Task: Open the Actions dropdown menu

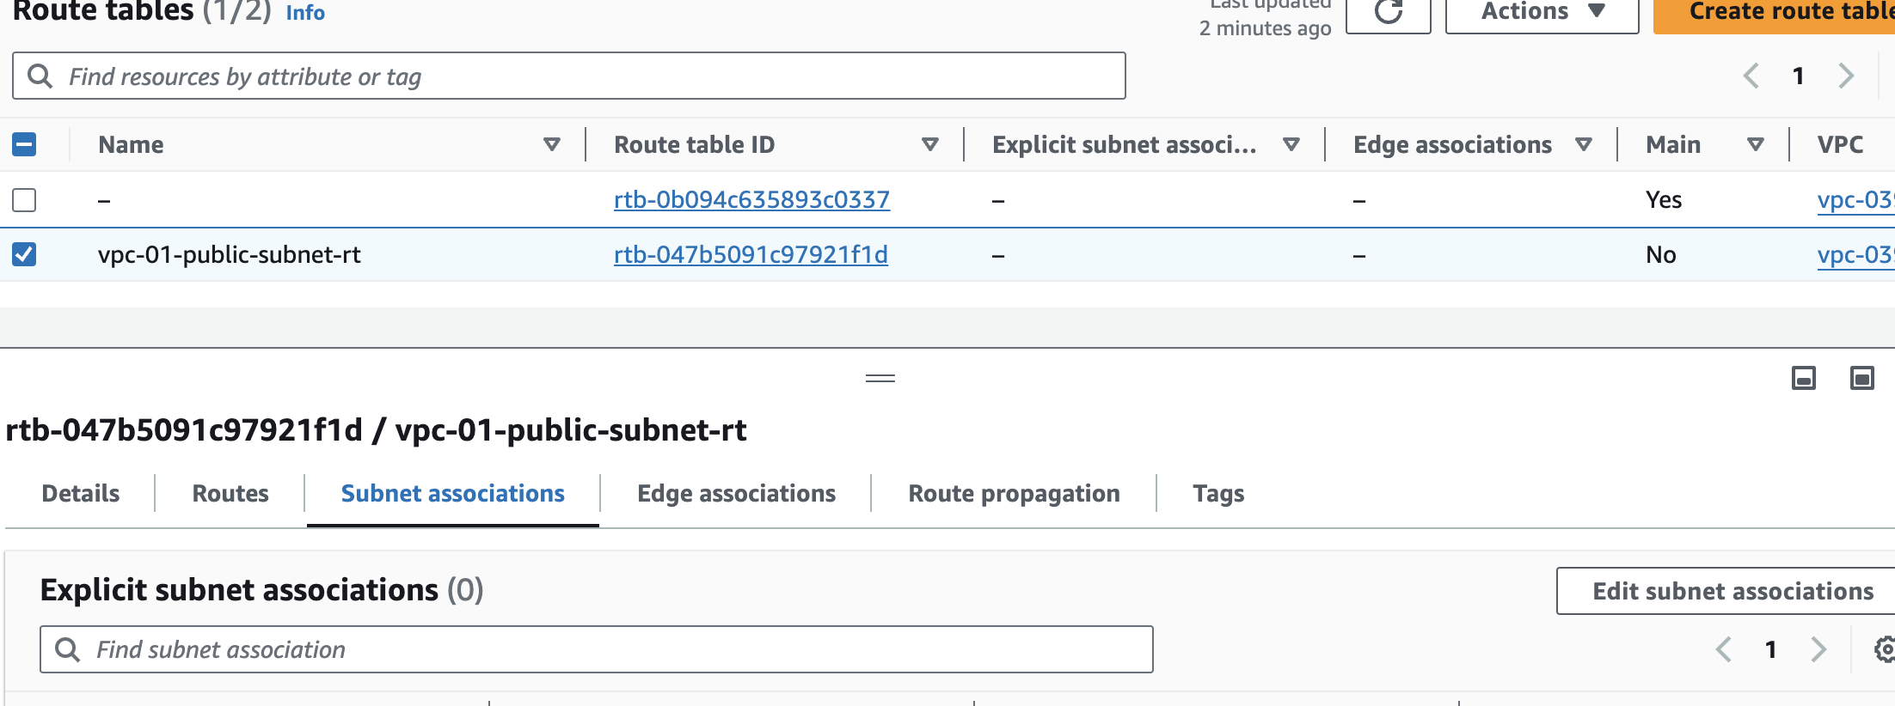Action: click(1542, 12)
